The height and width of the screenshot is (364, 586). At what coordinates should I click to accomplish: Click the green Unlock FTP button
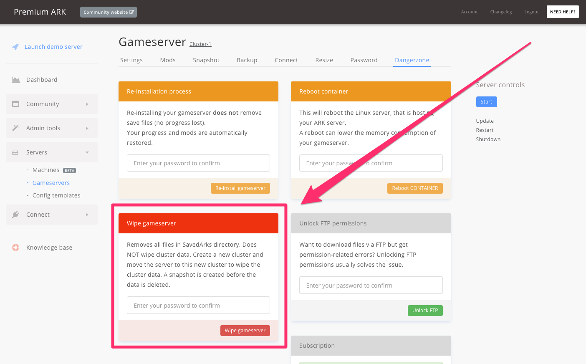425,311
